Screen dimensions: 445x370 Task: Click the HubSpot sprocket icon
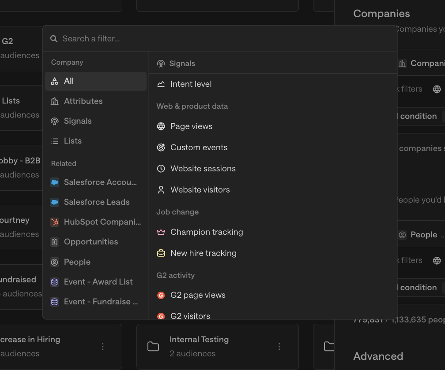54,222
